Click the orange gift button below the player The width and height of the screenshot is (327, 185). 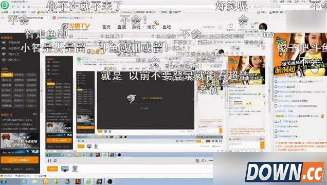(52, 169)
